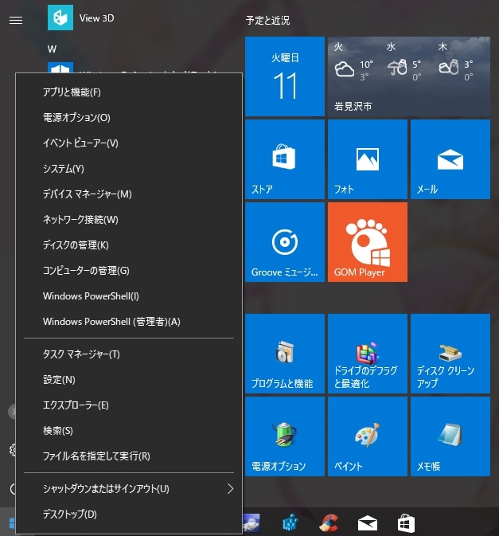The width and height of the screenshot is (499, 536).
Task: Open エクスプローラー(E)
Action: [x=129, y=405]
